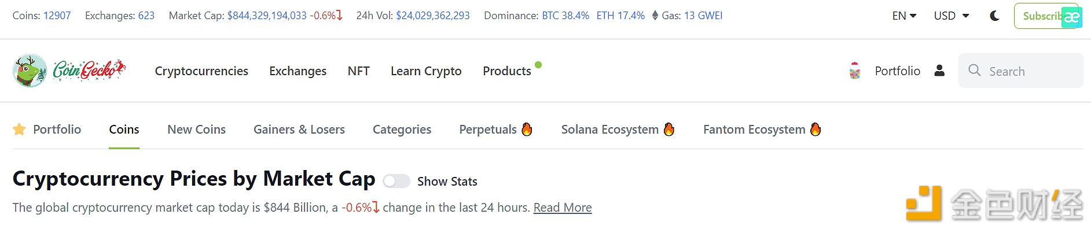
Task: Click the Subscribe button
Action: tap(1045, 16)
